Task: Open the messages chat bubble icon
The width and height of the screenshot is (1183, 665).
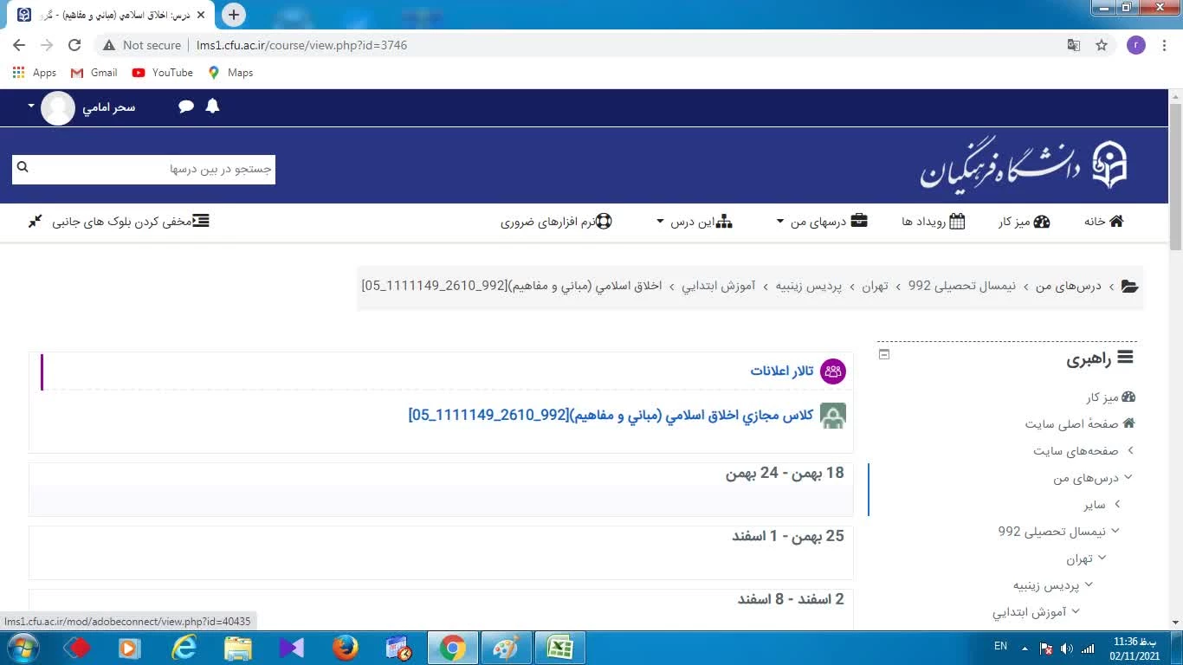Action: [186, 107]
